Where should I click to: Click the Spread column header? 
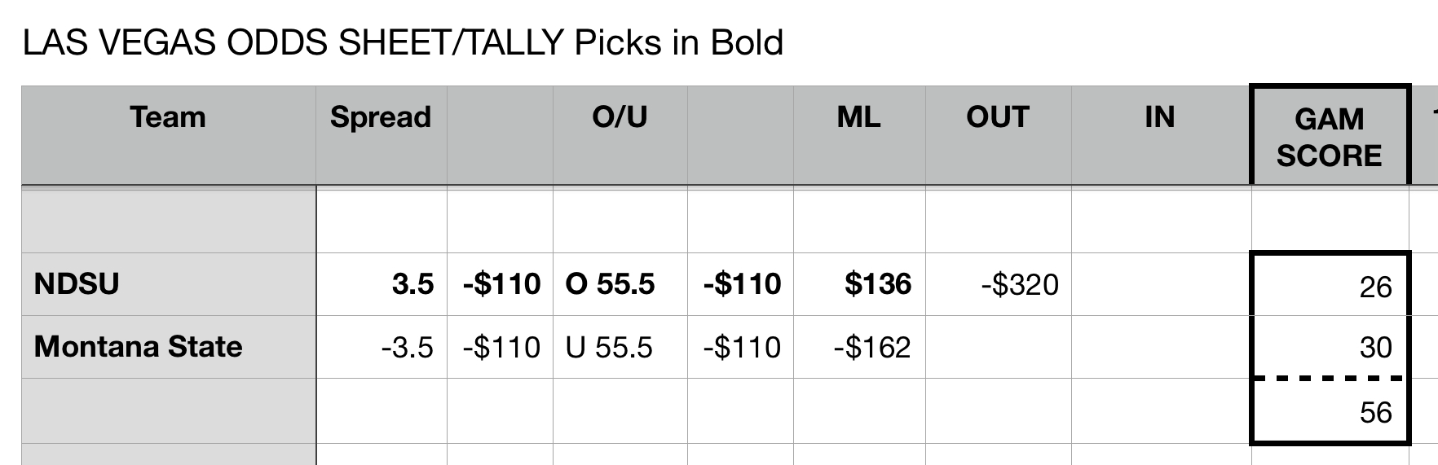click(380, 118)
